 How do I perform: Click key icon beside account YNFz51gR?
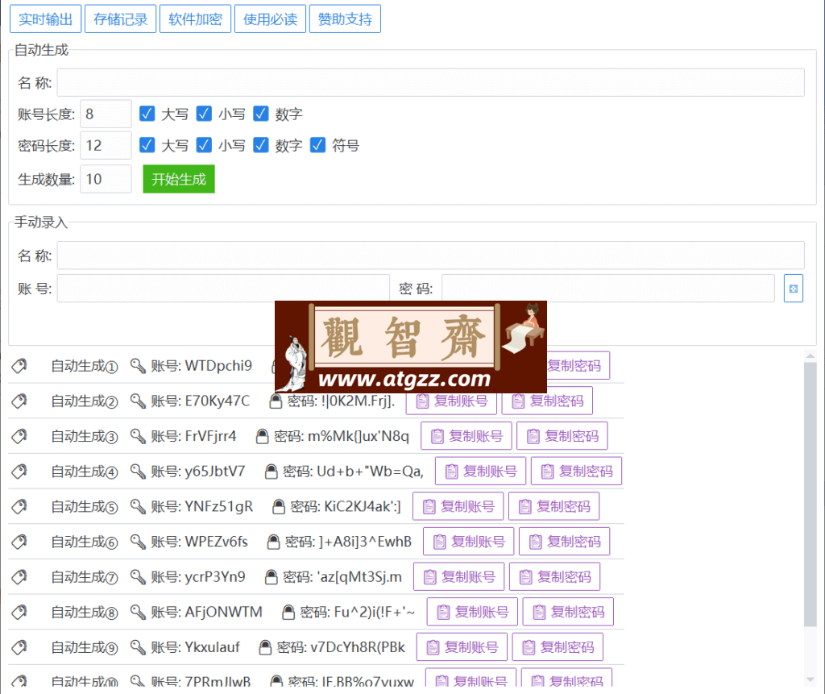(138, 506)
